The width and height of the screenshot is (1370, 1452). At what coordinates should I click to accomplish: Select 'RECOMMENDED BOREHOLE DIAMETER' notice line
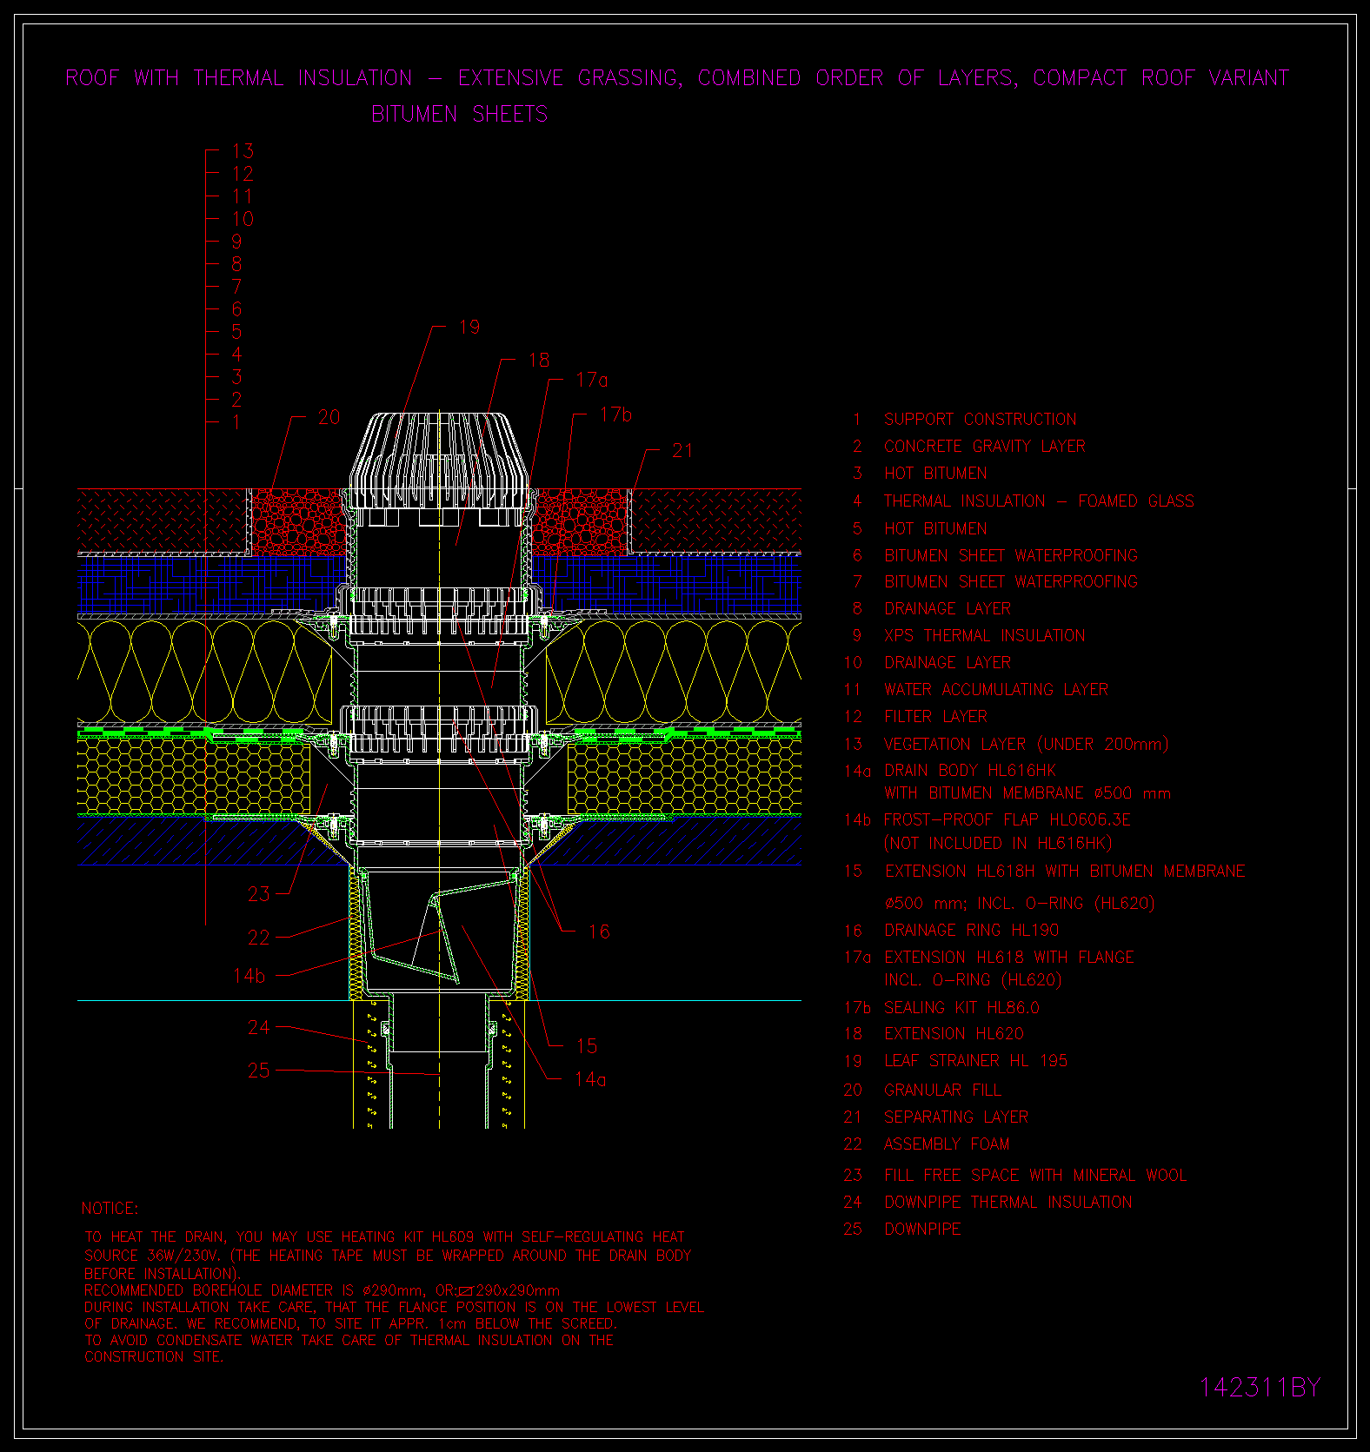coord(323,1290)
